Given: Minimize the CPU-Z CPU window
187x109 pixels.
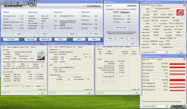Looking at the screenshot, I should 40,44.
